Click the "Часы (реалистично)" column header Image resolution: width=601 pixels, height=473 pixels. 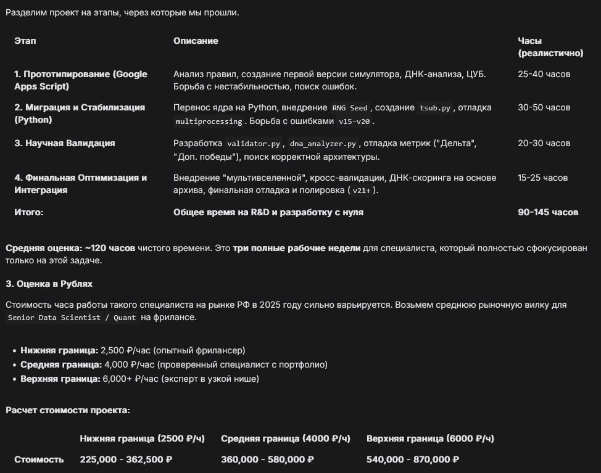tap(550, 47)
